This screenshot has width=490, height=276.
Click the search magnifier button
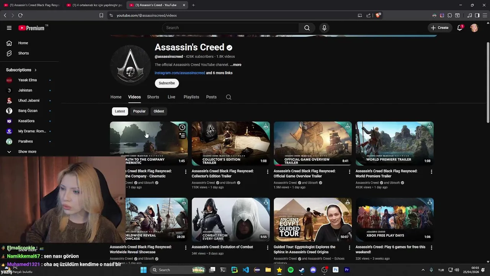coord(307,28)
